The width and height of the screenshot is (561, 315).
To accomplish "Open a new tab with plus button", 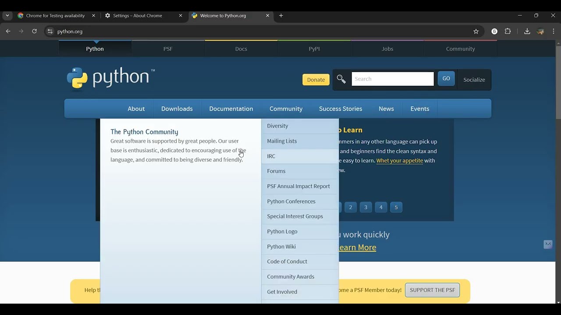I will 281,15.
